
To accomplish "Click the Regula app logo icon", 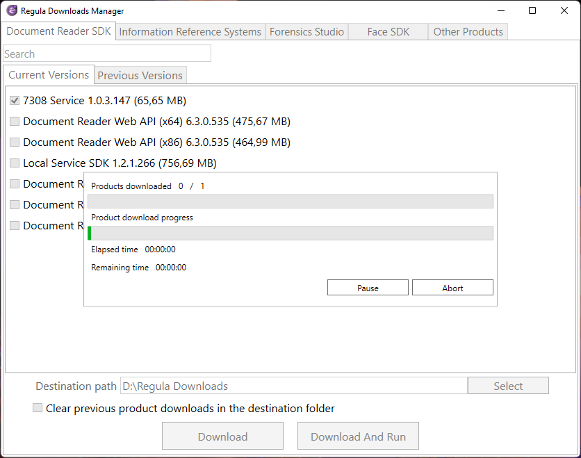I will click(x=12, y=10).
